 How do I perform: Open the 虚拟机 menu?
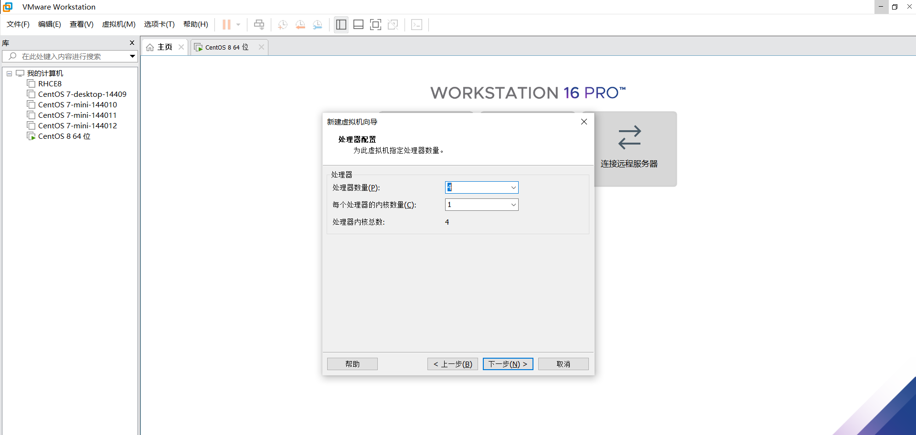pyautogui.click(x=118, y=24)
